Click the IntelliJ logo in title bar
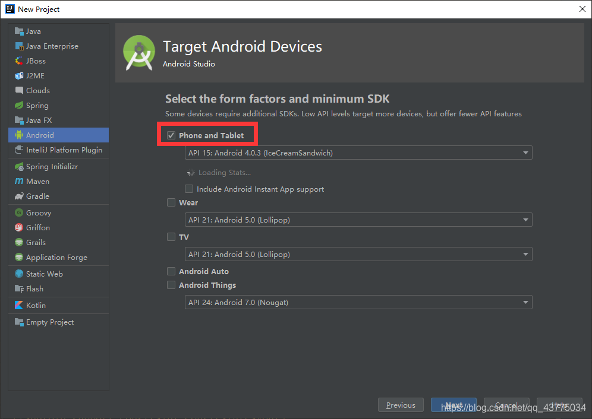Viewport: 592px width, 419px height. pyautogui.click(x=10, y=9)
